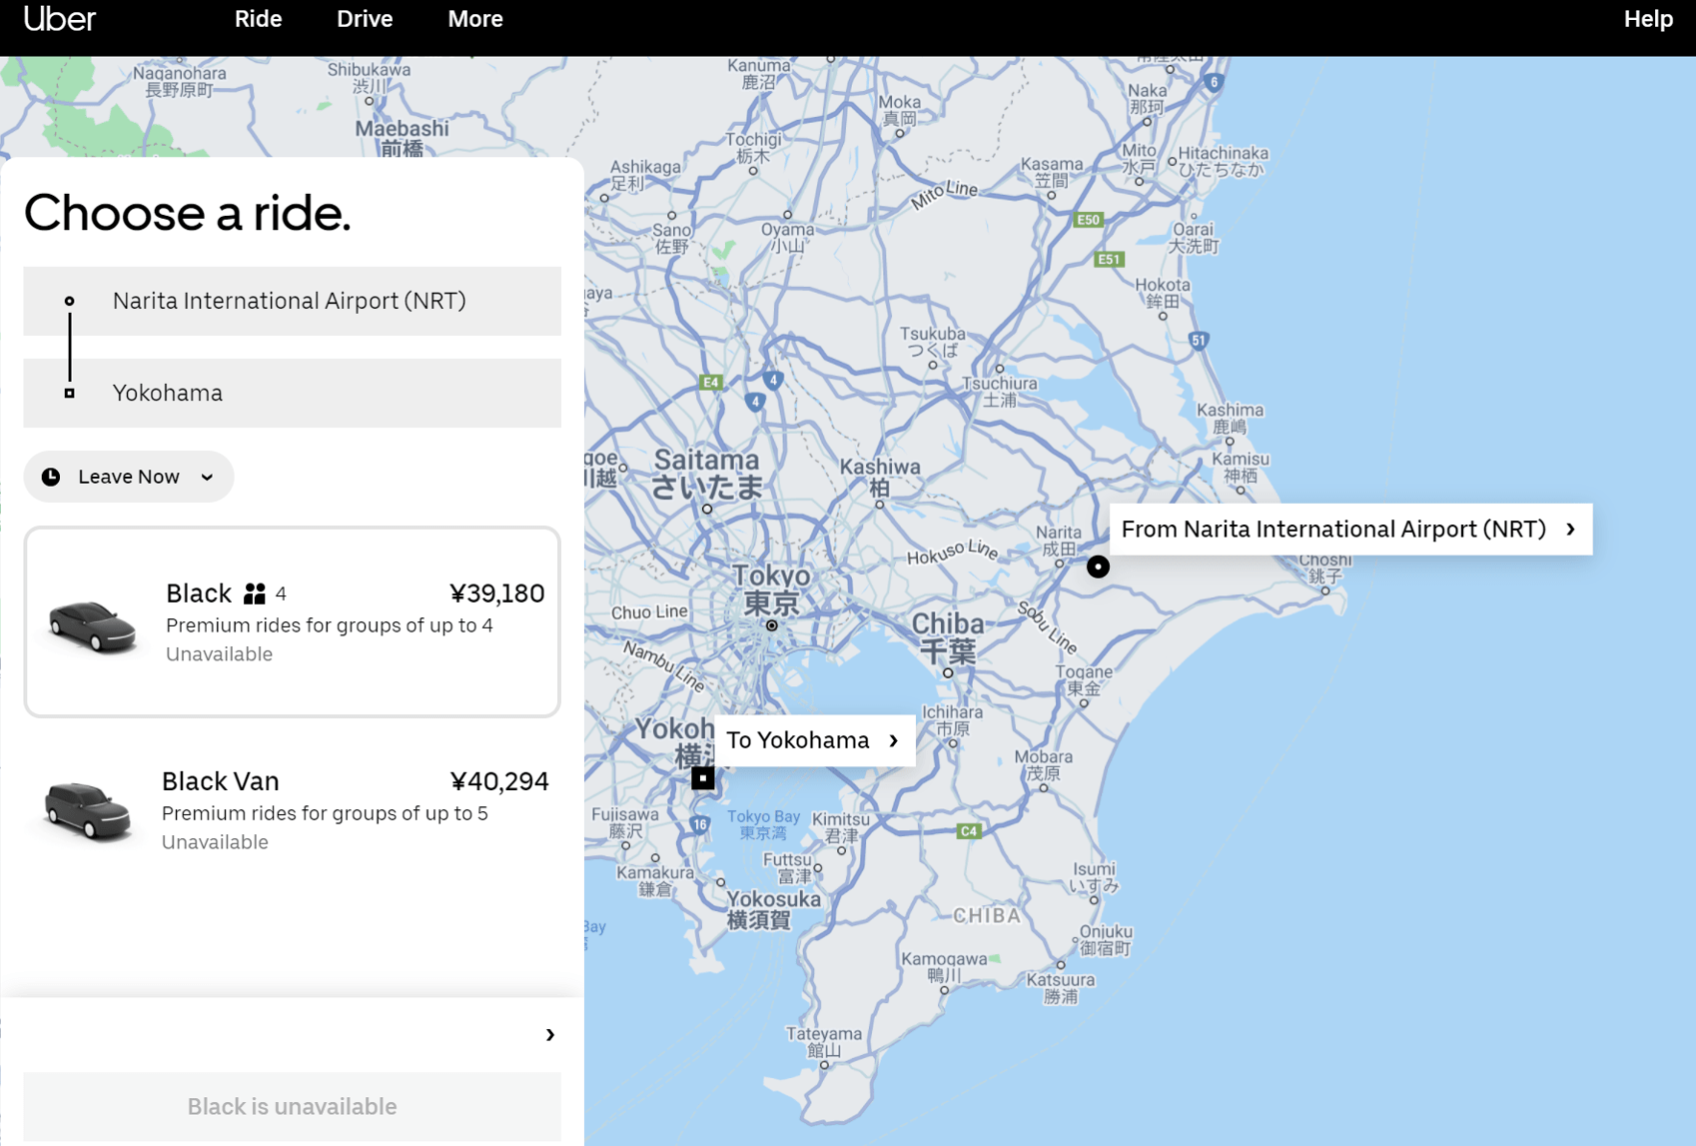Click the Tokyo Bay label on map

[763, 824]
